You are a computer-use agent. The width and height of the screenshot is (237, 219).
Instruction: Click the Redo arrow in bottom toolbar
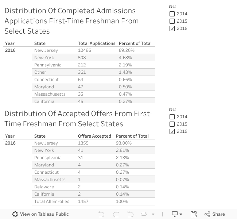click(116, 214)
